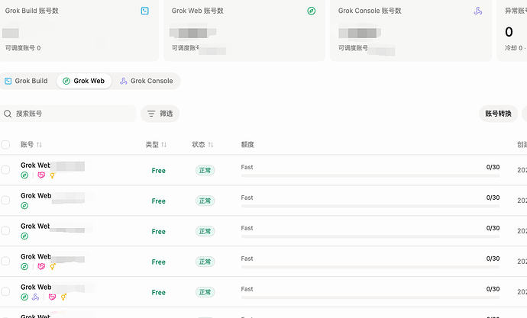The image size is (527, 318).
Task: Click the 0/30 quota value in fourth row
Action: pos(493,259)
